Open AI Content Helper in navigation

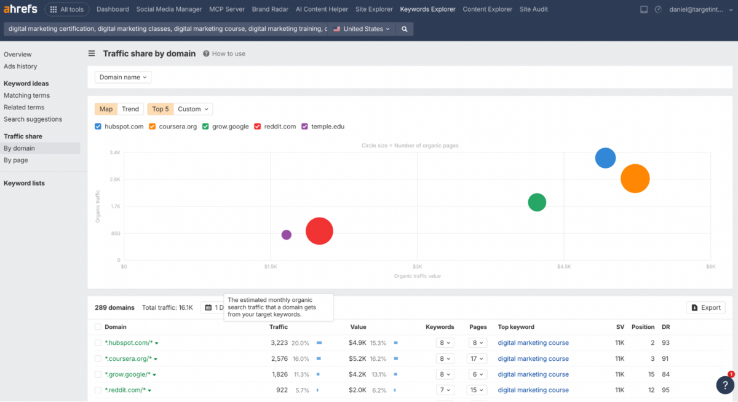tap(322, 9)
